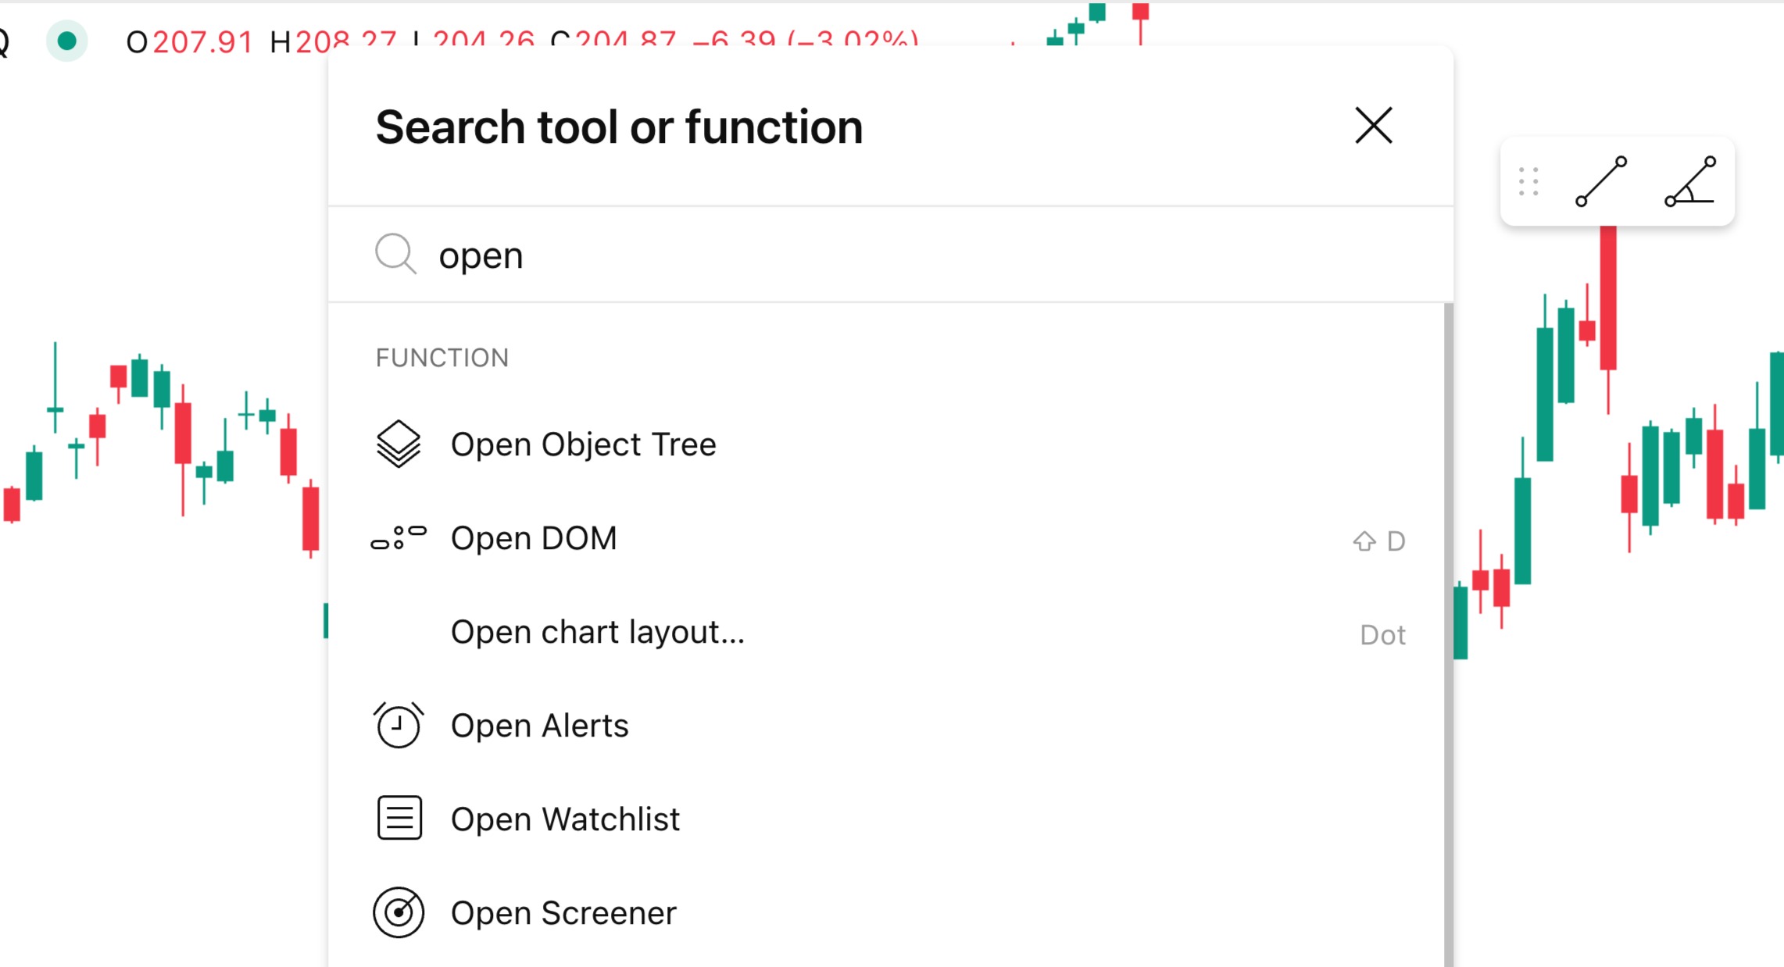Close the Search tool or function dialog
Screen dimensions: 1784x967
1373,126
